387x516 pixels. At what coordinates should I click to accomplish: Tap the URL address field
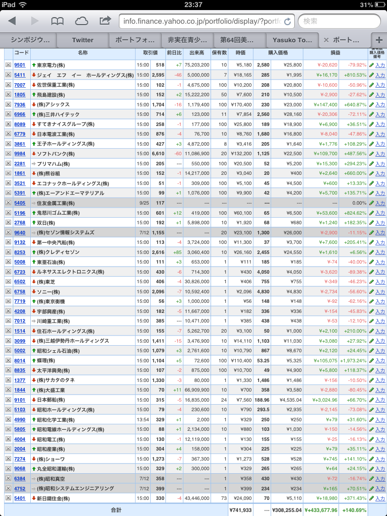[x=206, y=21]
